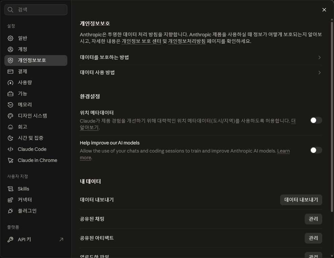
Task: Click the palette icon beside 디자인 시스템
Action: (10, 116)
